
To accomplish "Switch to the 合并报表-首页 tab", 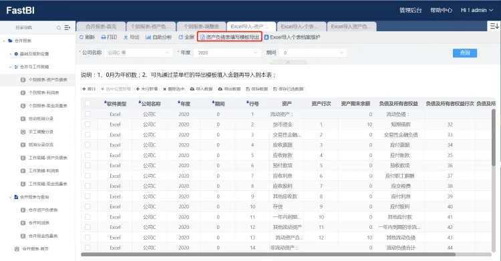I will tap(101, 27).
